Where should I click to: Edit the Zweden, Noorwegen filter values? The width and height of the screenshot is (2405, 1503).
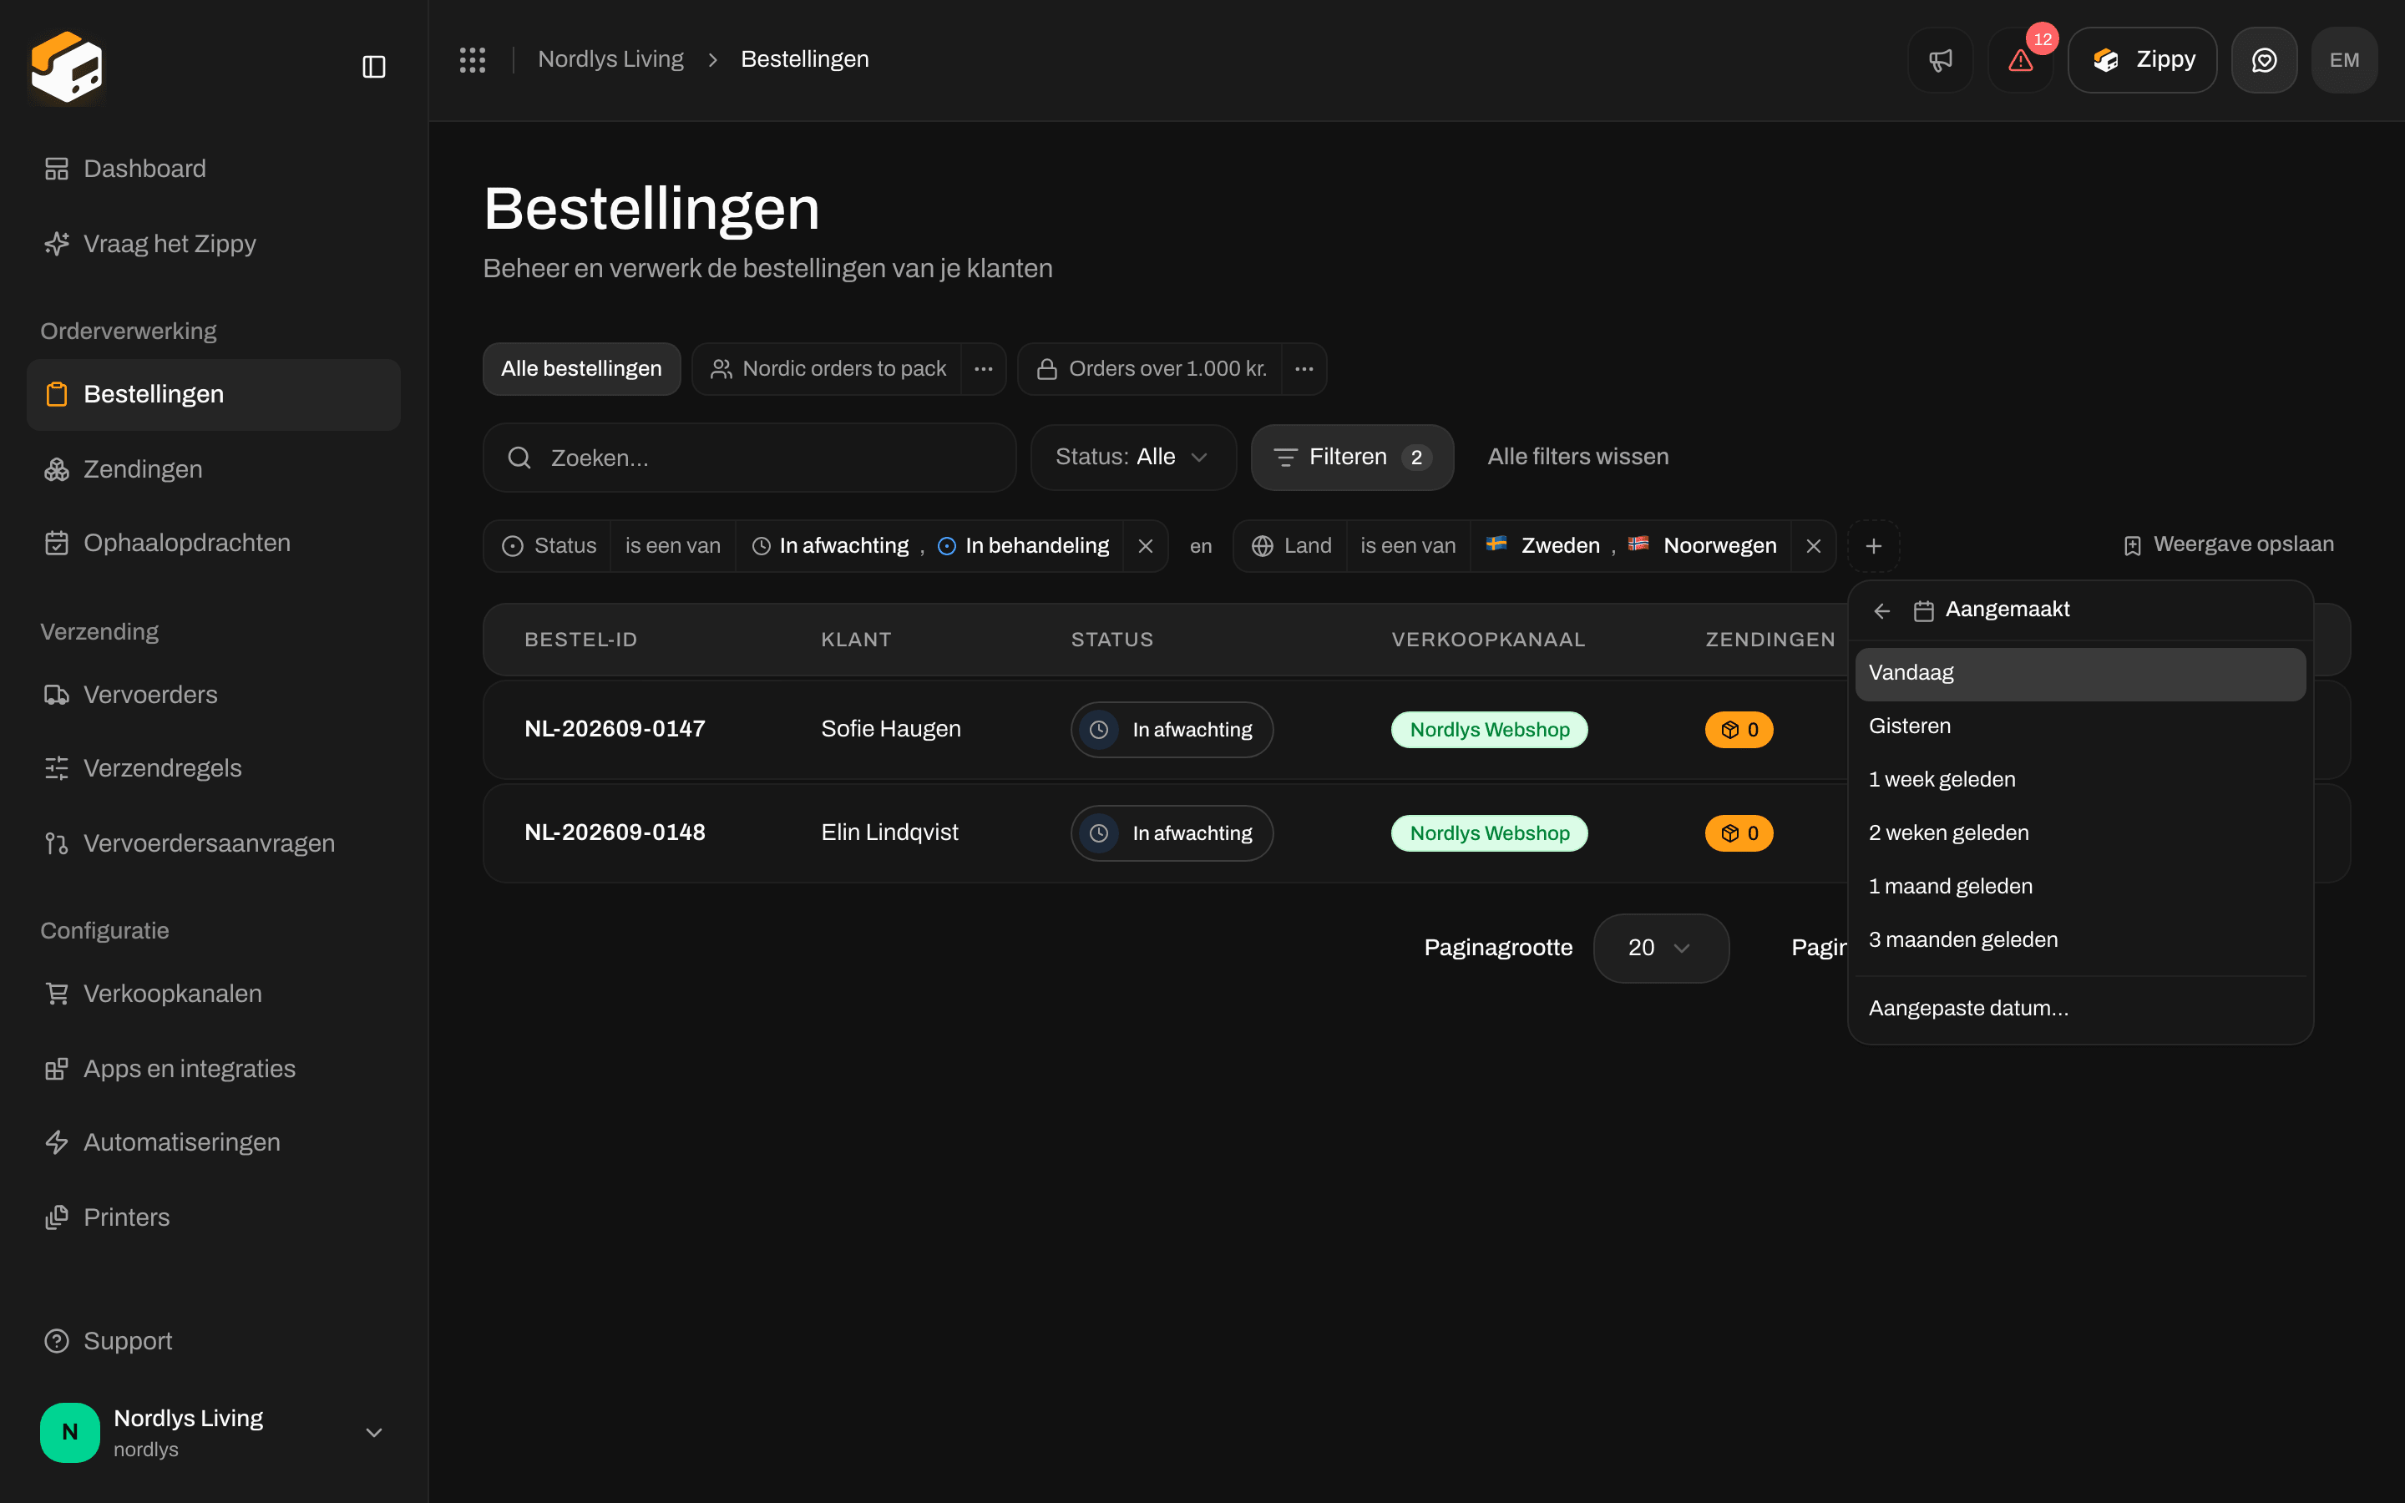click(x=1631, y=546)
